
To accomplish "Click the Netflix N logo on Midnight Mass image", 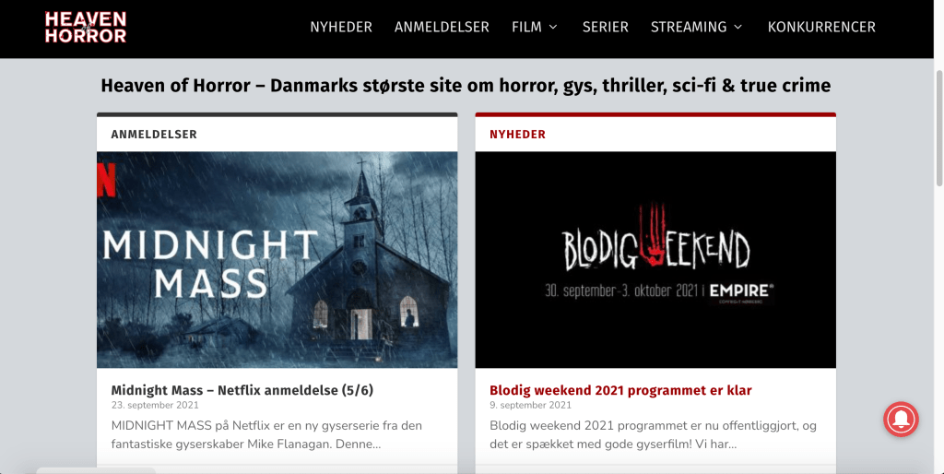I will coord(106,180).
